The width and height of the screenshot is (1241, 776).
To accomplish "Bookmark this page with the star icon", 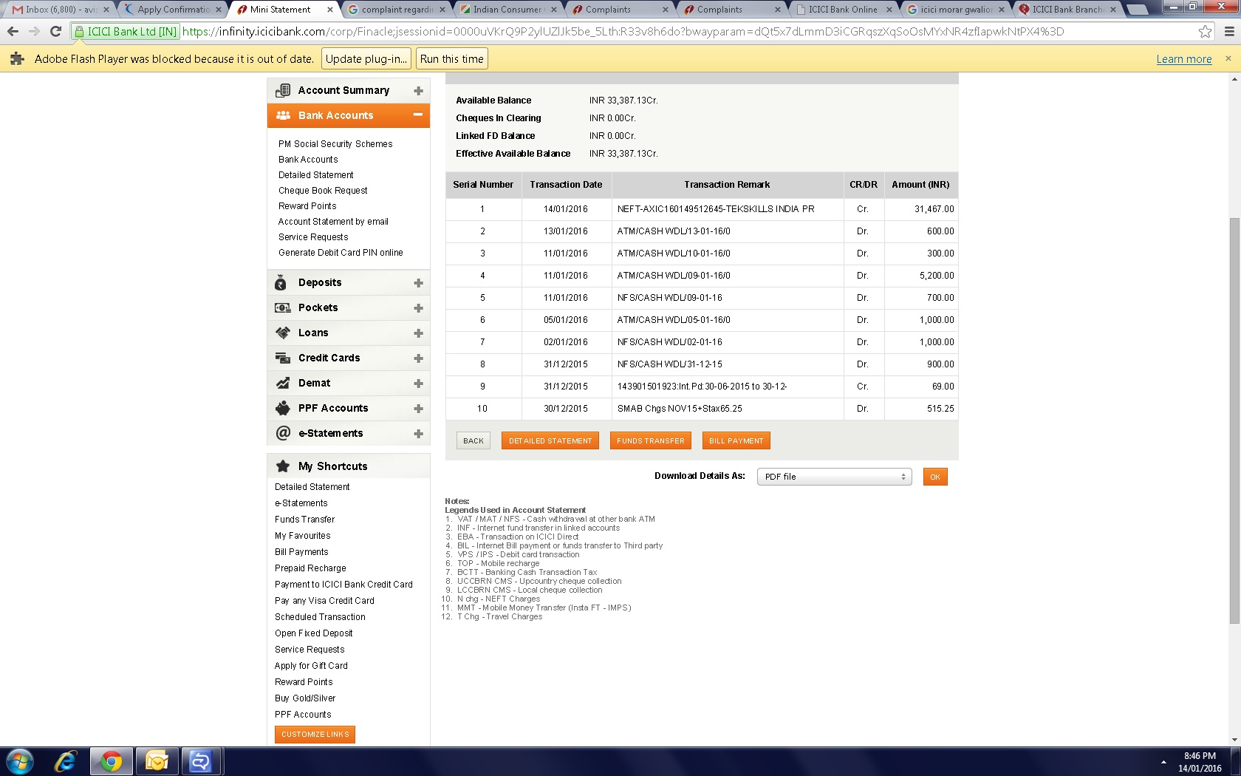I will (x=1205, y=32).
